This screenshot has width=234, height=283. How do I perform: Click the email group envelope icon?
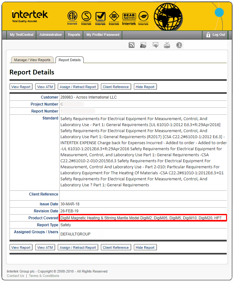[x=143, y=45]
